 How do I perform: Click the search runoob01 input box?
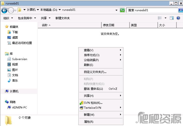(x=152, y=10)
